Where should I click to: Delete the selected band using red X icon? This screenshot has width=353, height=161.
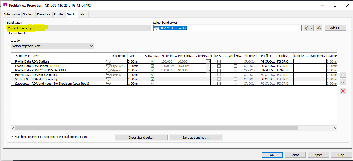(342, 91)
